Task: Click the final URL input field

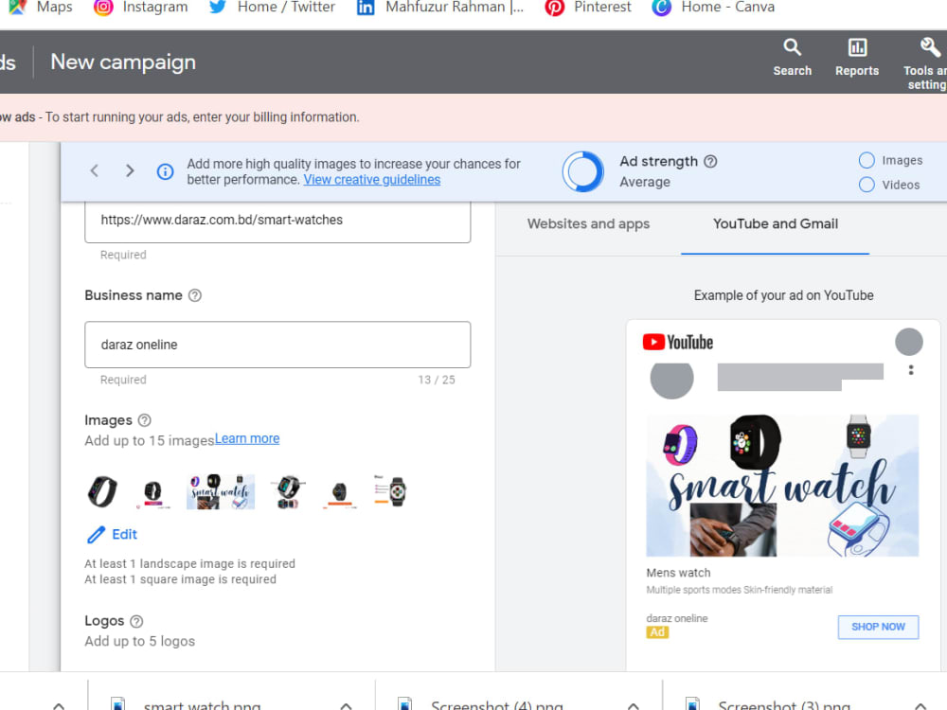Action: click(x=277, y=221)
